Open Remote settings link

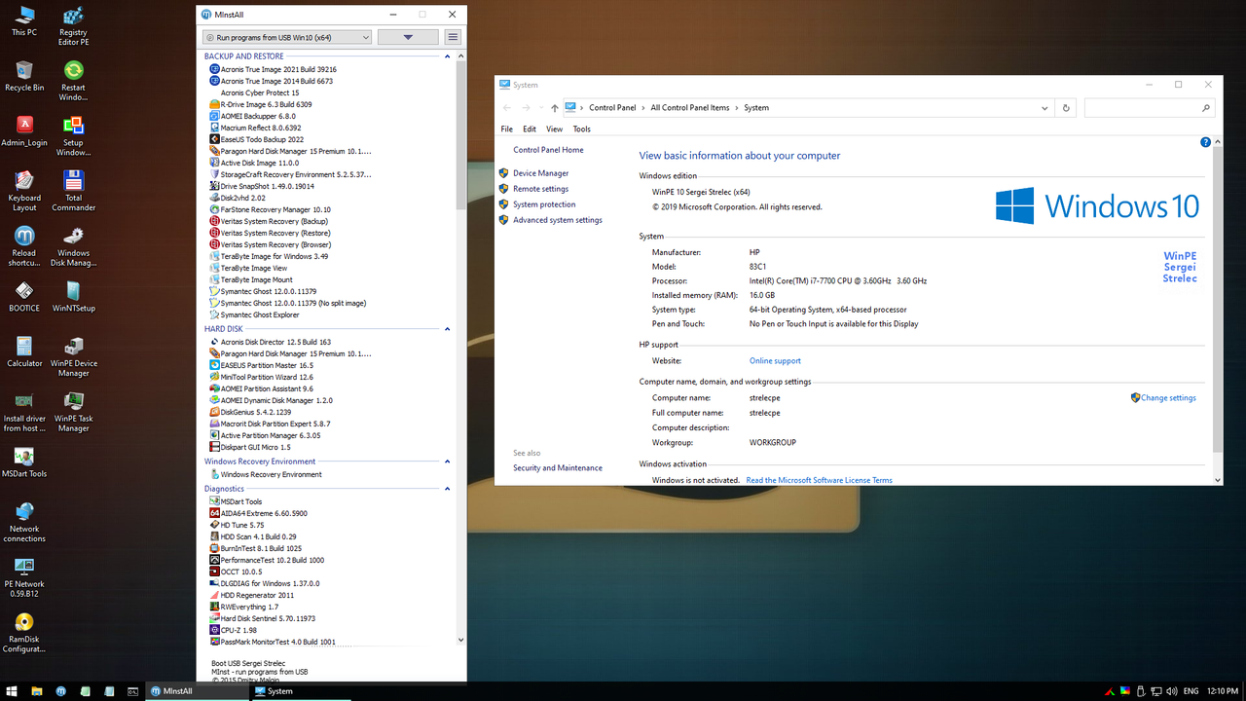pos(540,189)
